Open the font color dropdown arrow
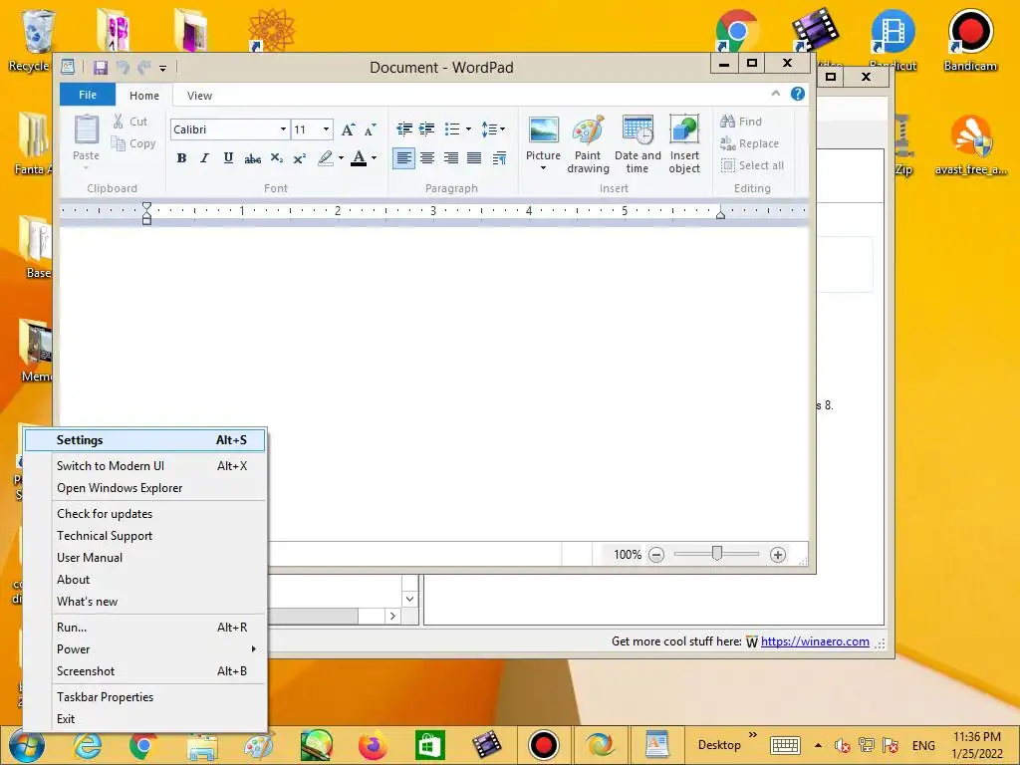 point(375,158)
